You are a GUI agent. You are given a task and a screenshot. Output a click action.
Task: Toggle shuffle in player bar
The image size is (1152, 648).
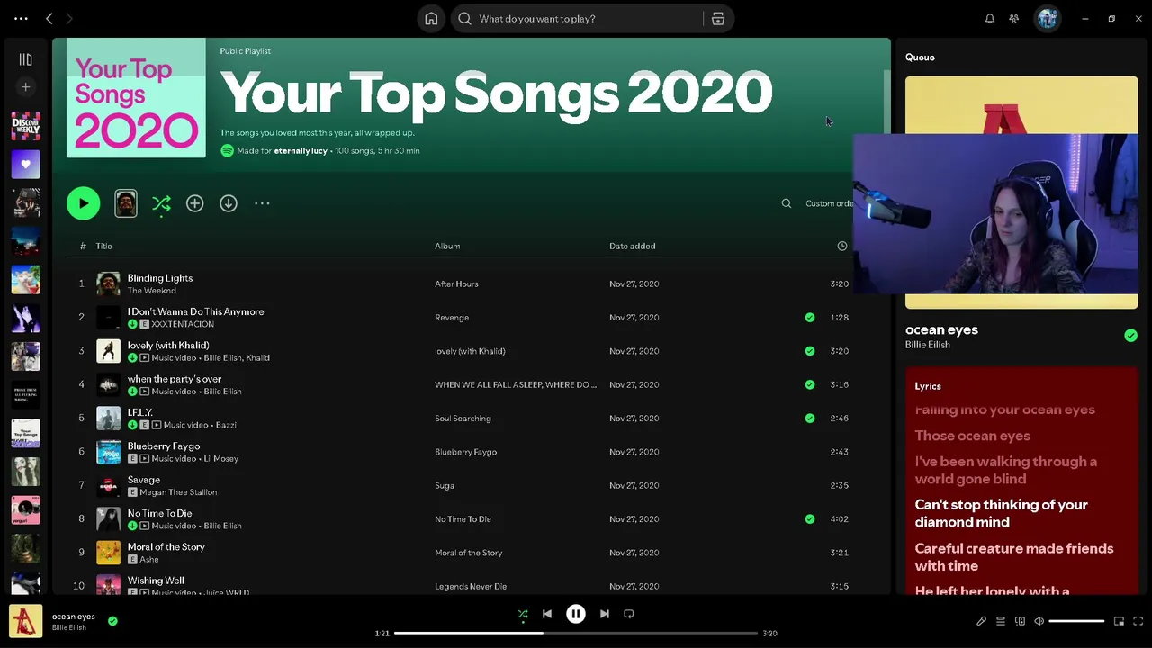point(523,615)
